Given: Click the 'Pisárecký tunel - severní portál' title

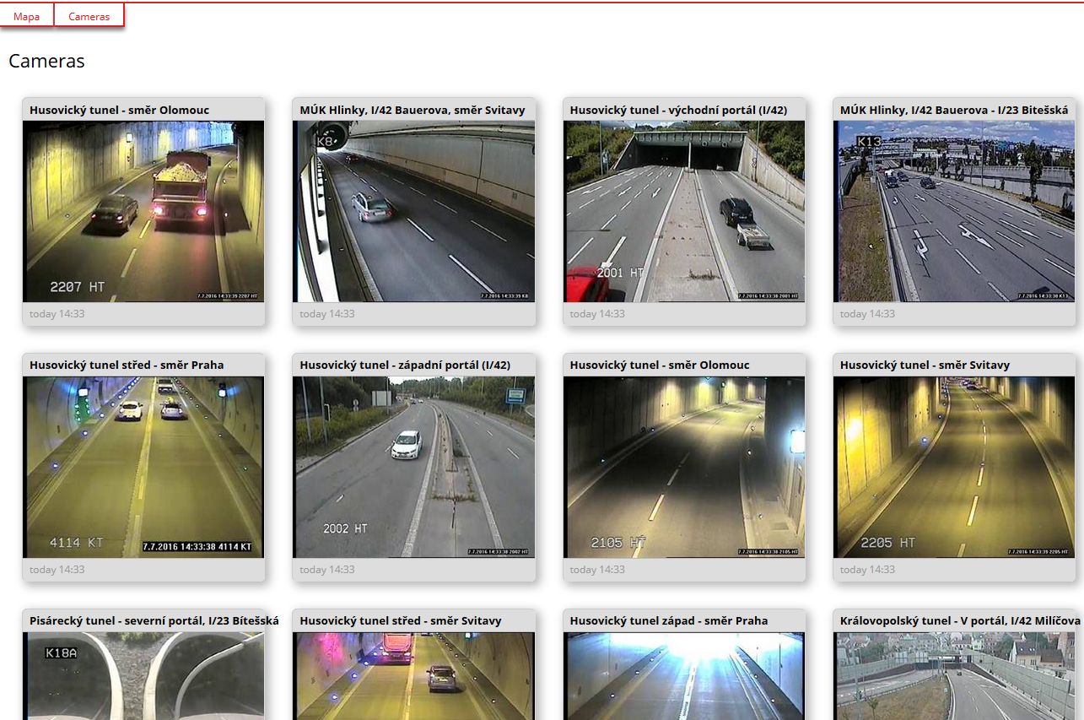Looking at the screenshot, I should pos(154,620).
